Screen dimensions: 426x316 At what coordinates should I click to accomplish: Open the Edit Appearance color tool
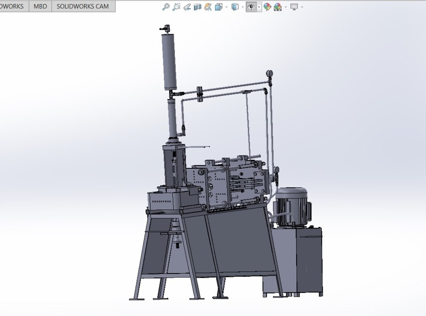pos(267,7)
